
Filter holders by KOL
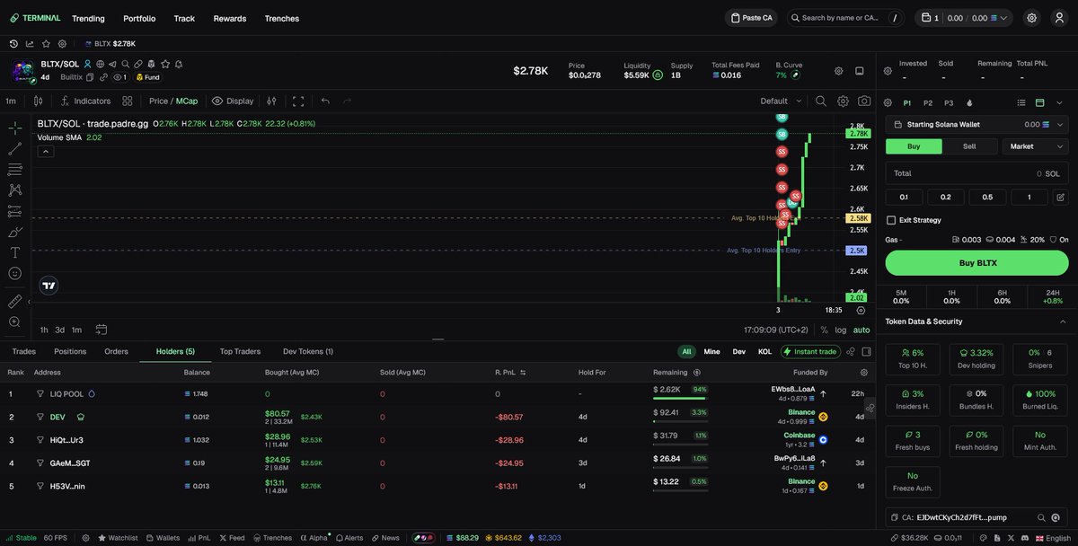[764, 352]
